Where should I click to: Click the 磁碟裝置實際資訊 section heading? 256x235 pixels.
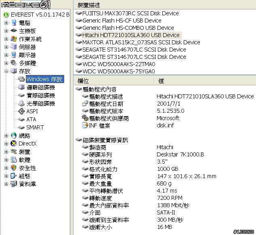(105, 140)
